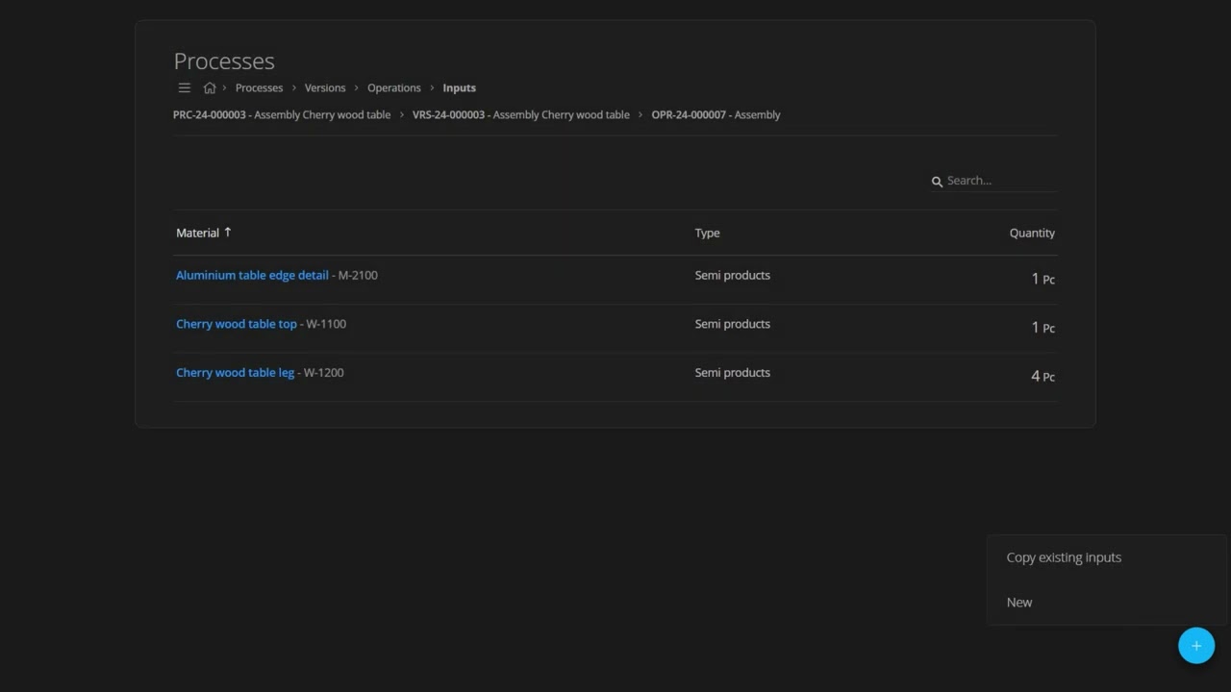Navigate to Operations breadcrumb
1231x692 pixels.
394,87
